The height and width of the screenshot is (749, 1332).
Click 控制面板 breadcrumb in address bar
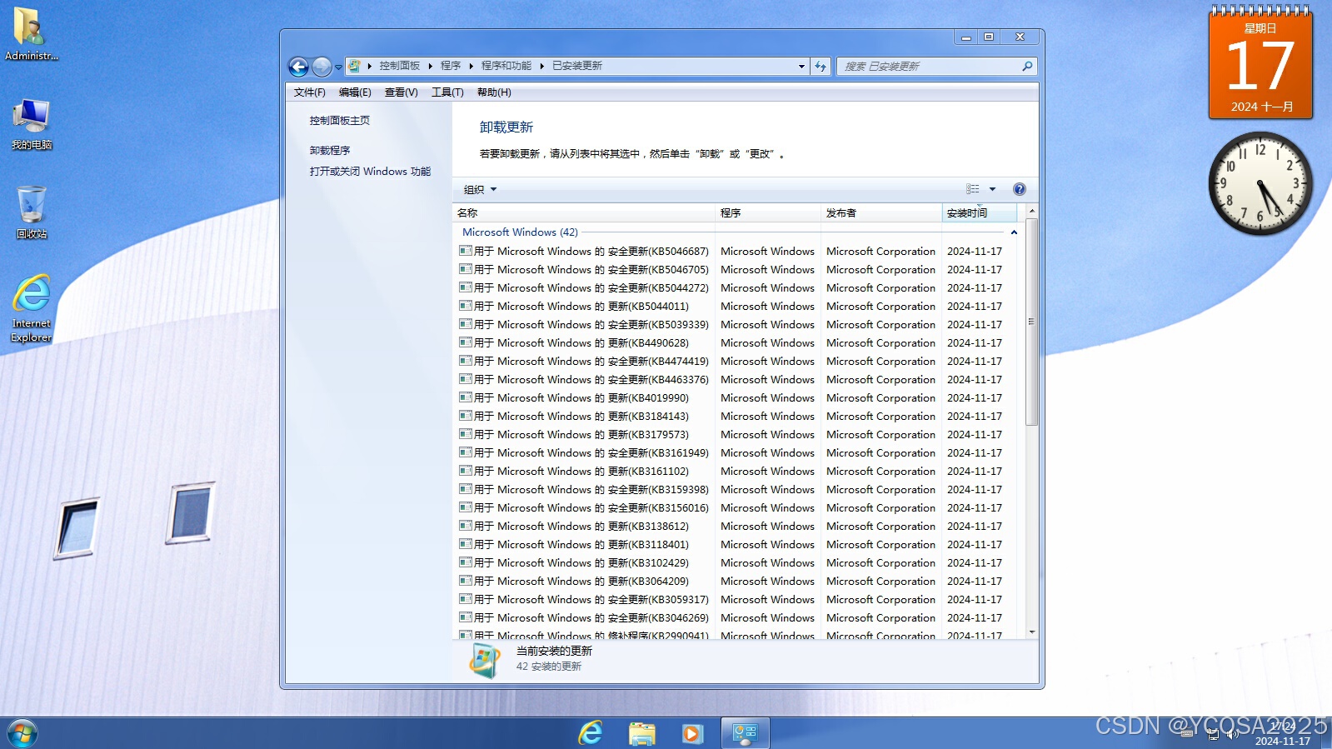pyautogui.click(x=400, y=66)
